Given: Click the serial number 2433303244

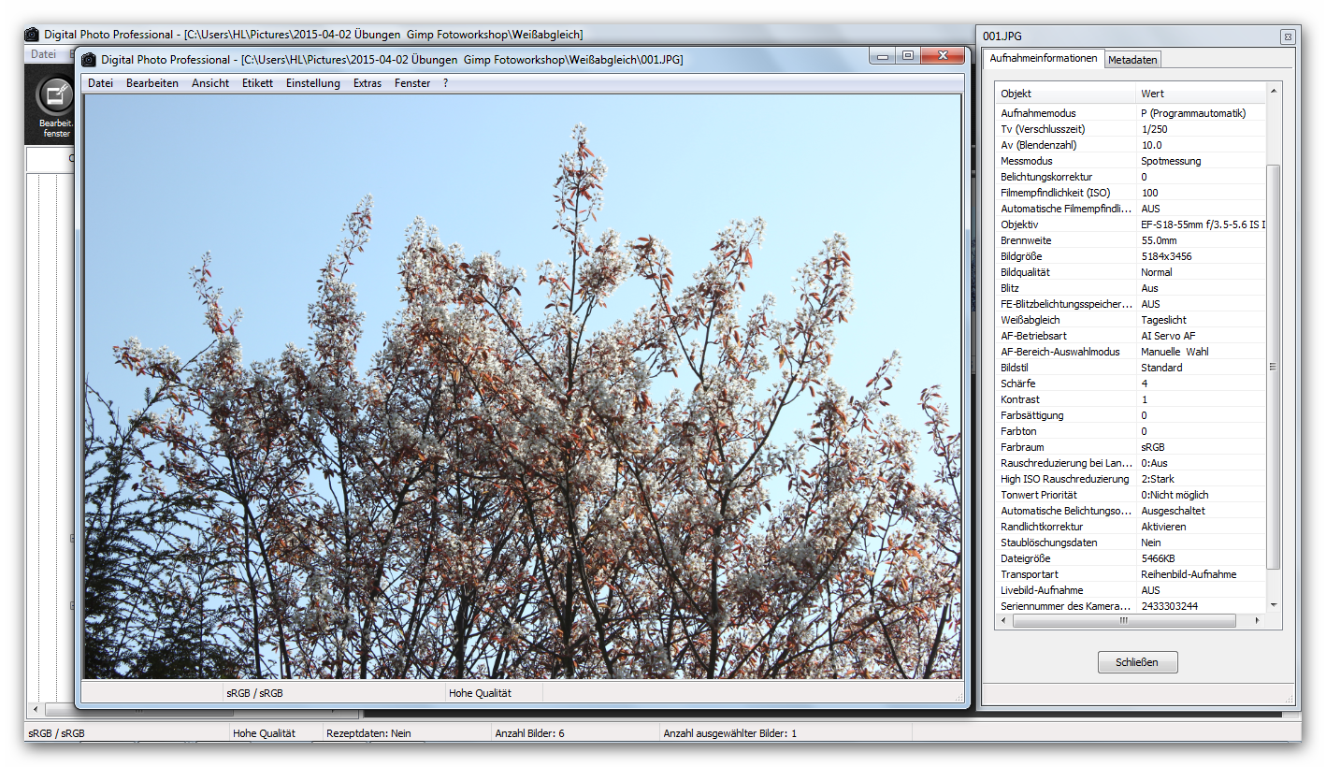Looking at the screenshot, I should [1169, 606].
